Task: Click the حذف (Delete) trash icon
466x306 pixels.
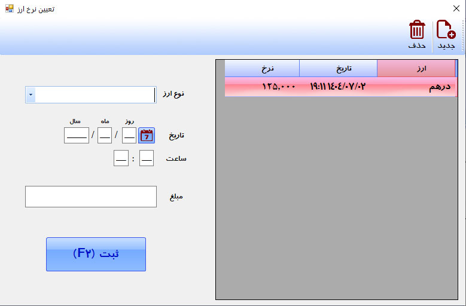Action: point(417,30)
